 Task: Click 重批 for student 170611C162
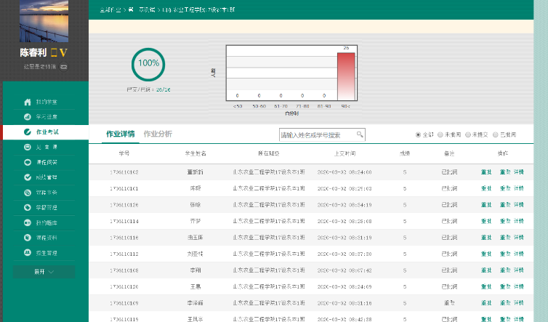[485, 172]
